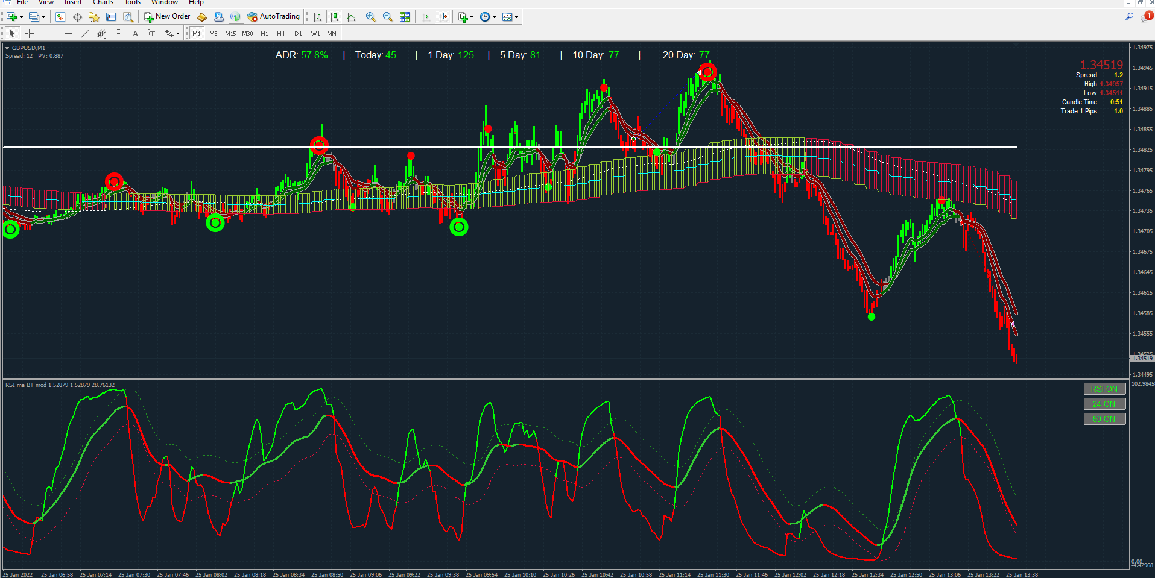Screen dimensions: 1155x578
Task: Switch timeframe to H1
Action: [x=264, y=34]
